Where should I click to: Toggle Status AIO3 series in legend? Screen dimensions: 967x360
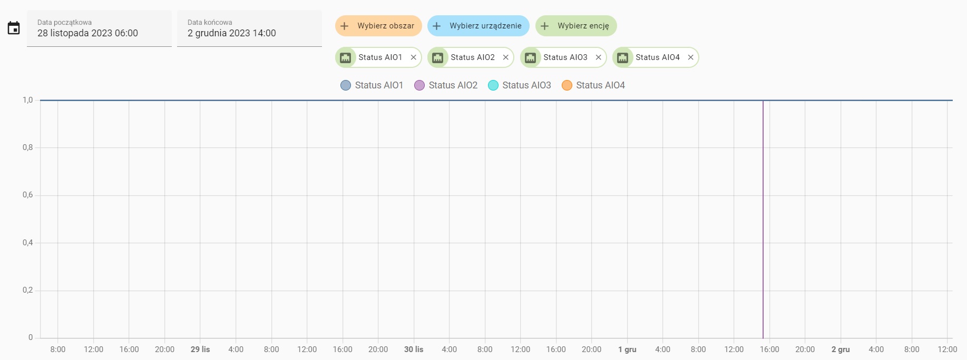point(520,85)
